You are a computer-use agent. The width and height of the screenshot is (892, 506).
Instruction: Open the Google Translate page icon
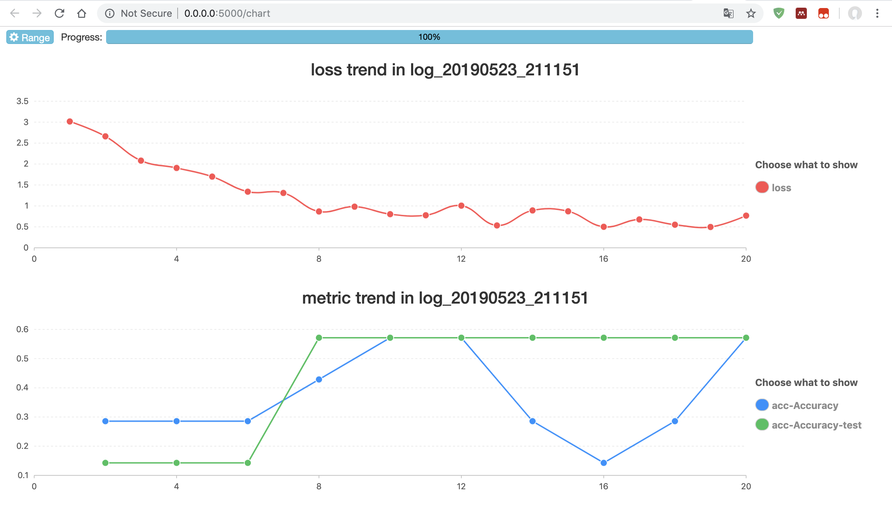click(x=728, y=13)
